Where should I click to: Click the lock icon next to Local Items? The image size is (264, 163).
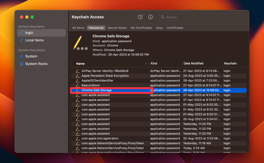point(22,40)
